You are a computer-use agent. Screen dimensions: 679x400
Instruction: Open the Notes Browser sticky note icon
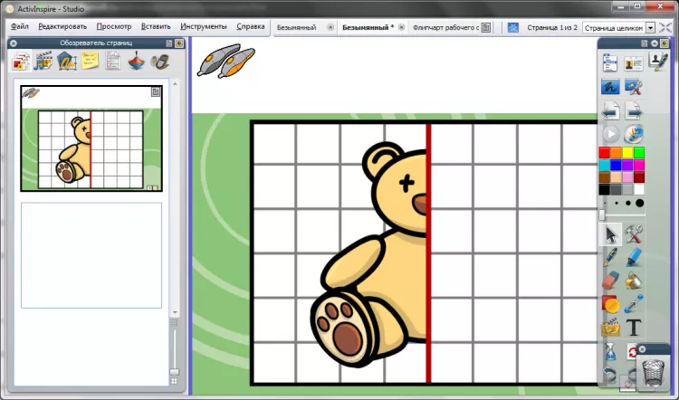point(91,62)
